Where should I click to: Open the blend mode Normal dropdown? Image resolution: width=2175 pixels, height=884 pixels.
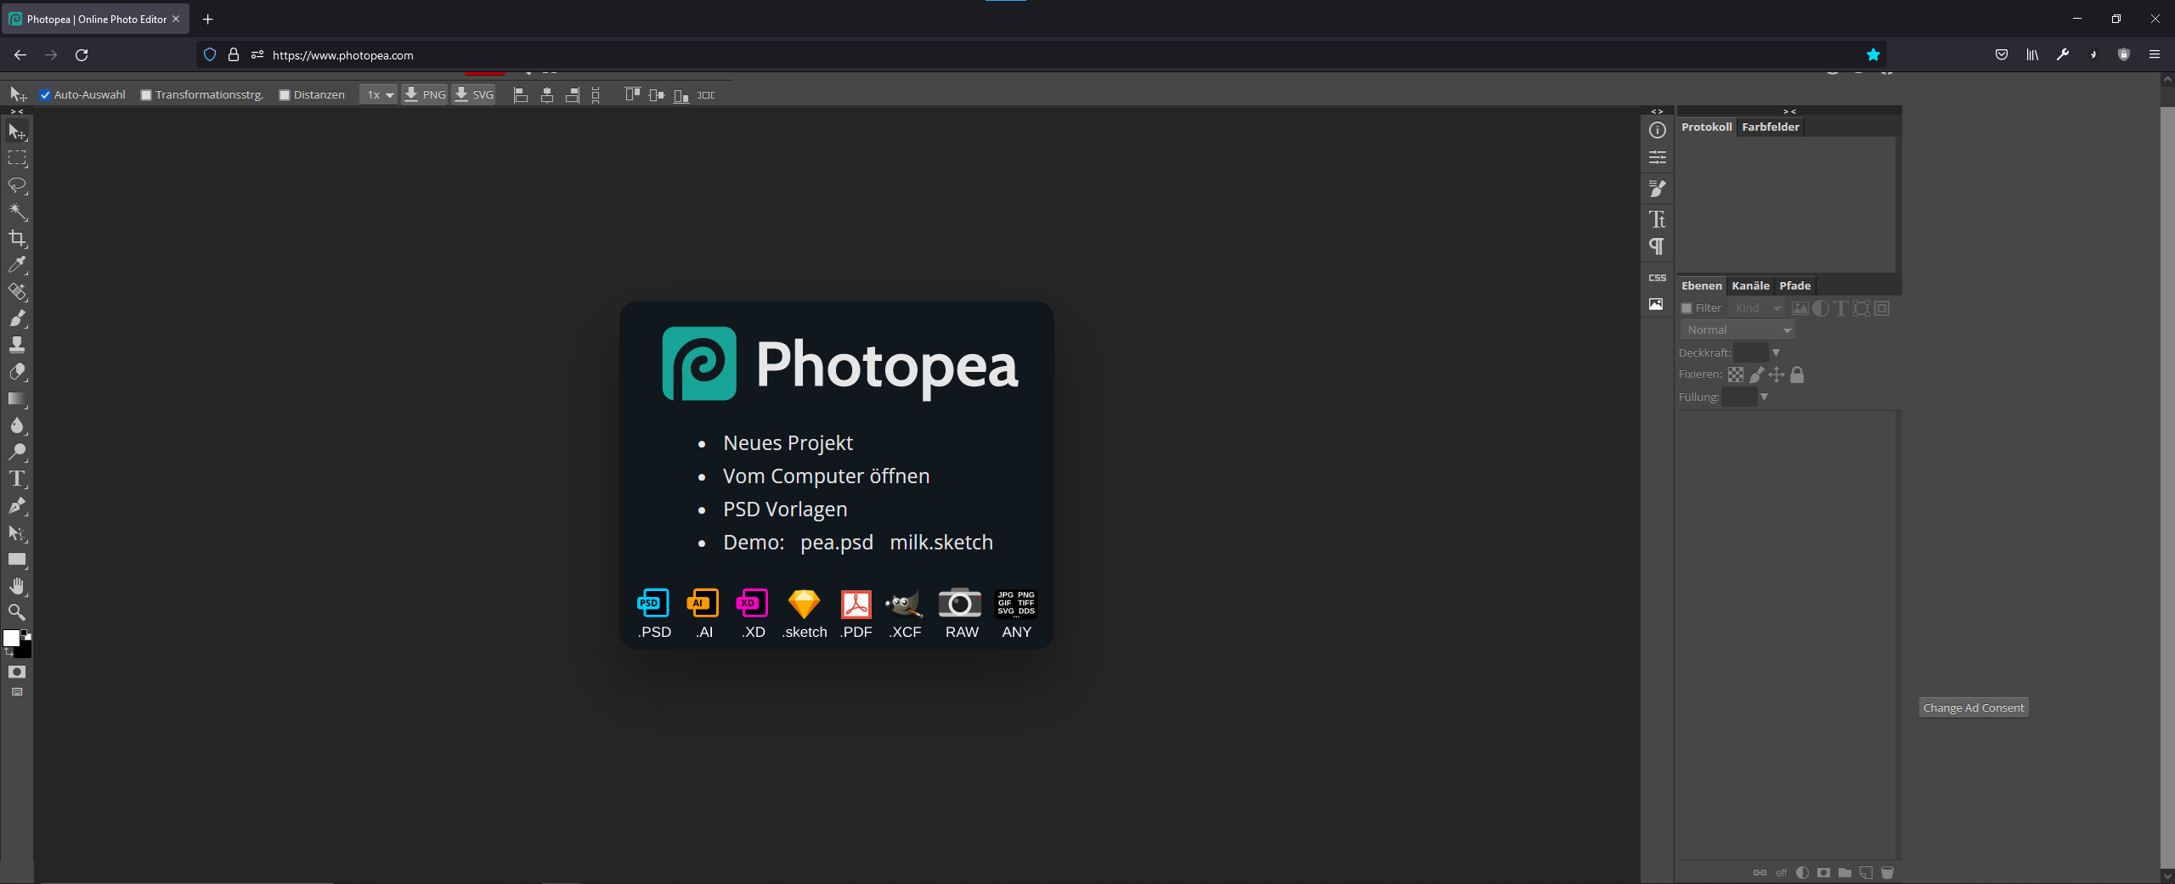point(1737,329)
